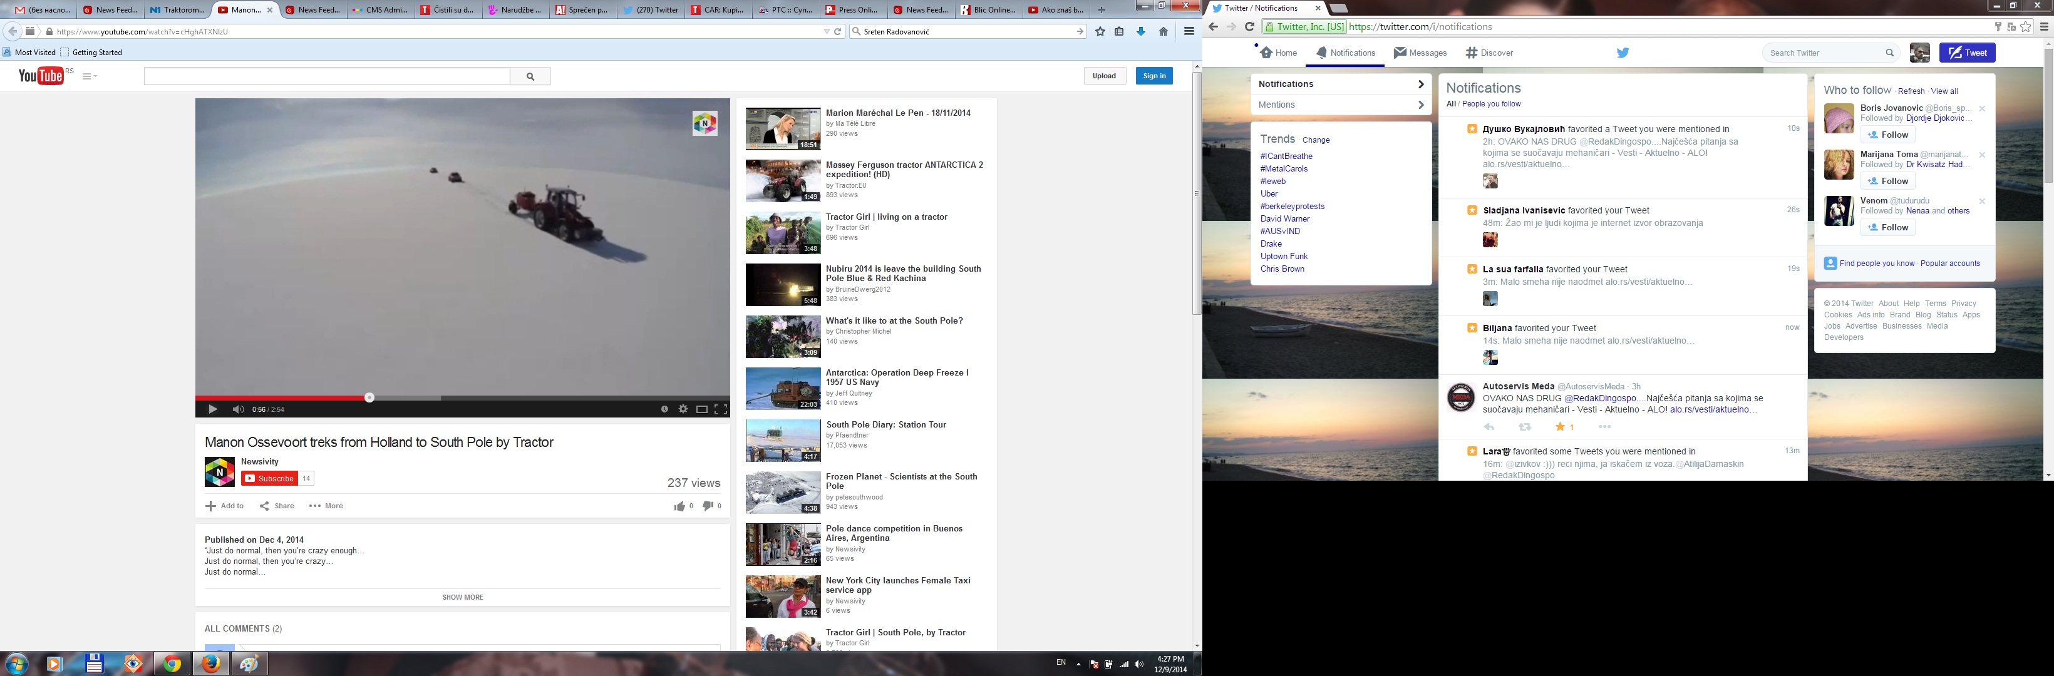Mute the video with the speaker icon

(x=237, y=409)
